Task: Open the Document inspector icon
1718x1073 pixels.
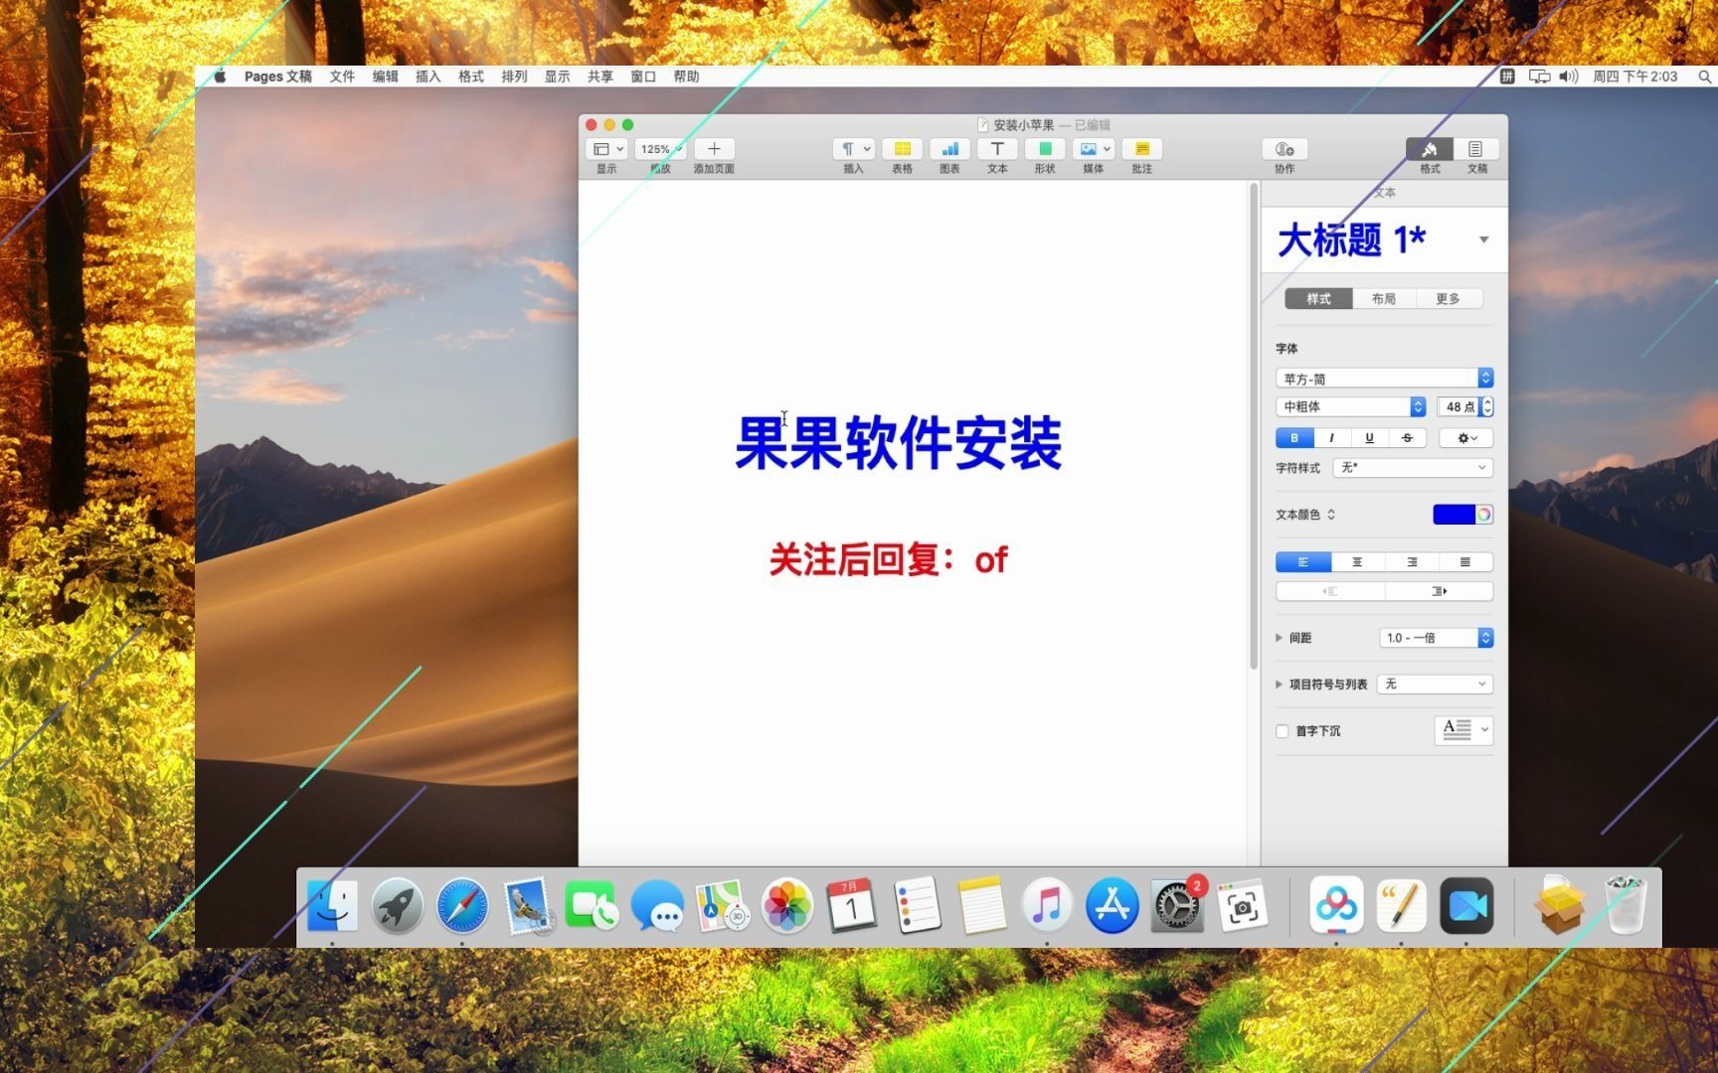Action: coord(1476,149)
